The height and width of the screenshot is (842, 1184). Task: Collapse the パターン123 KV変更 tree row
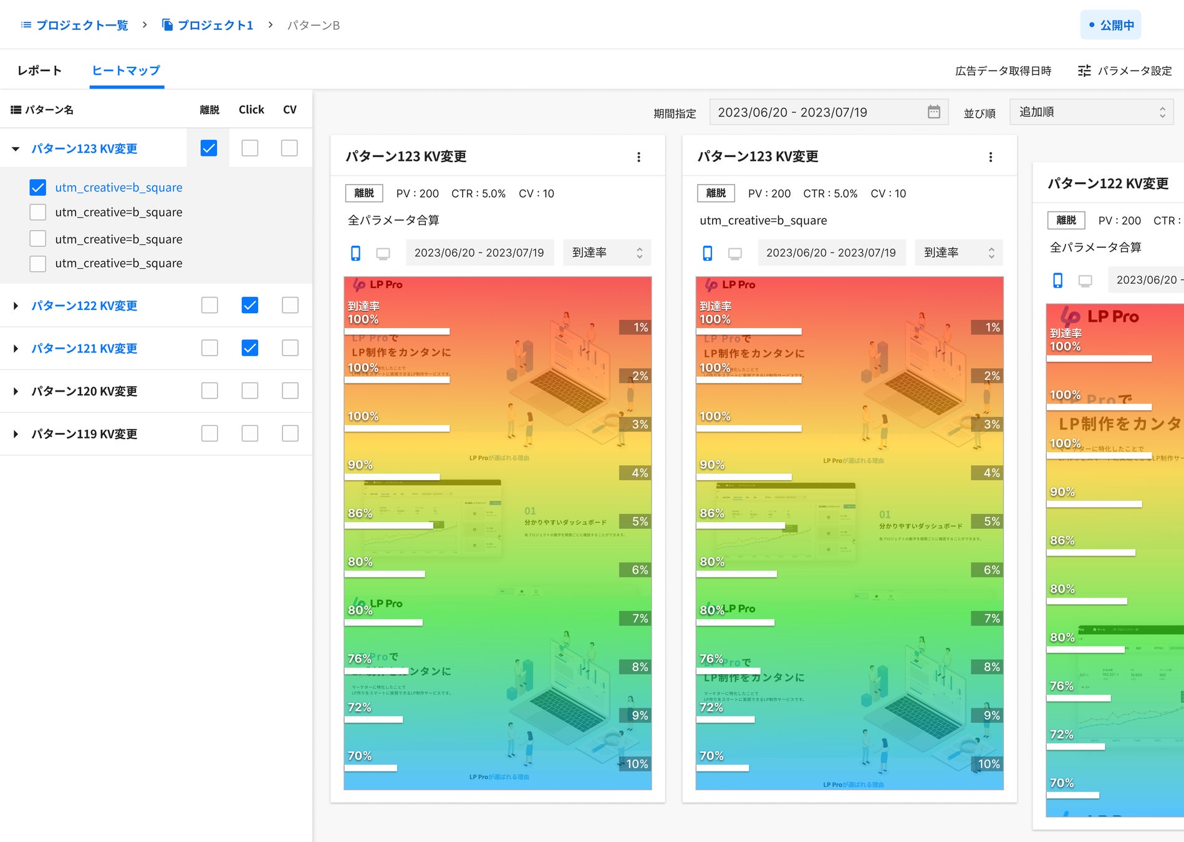(x=16, y=149)
